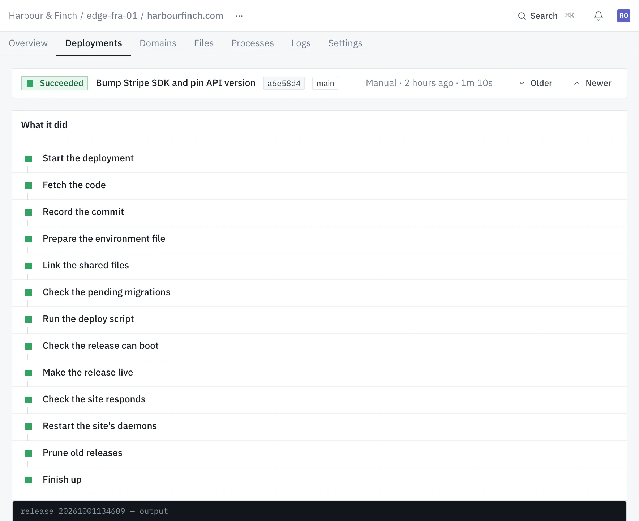Open the Files tab
The width and height of the screenshot is (639, 521).
pos(204,43)
